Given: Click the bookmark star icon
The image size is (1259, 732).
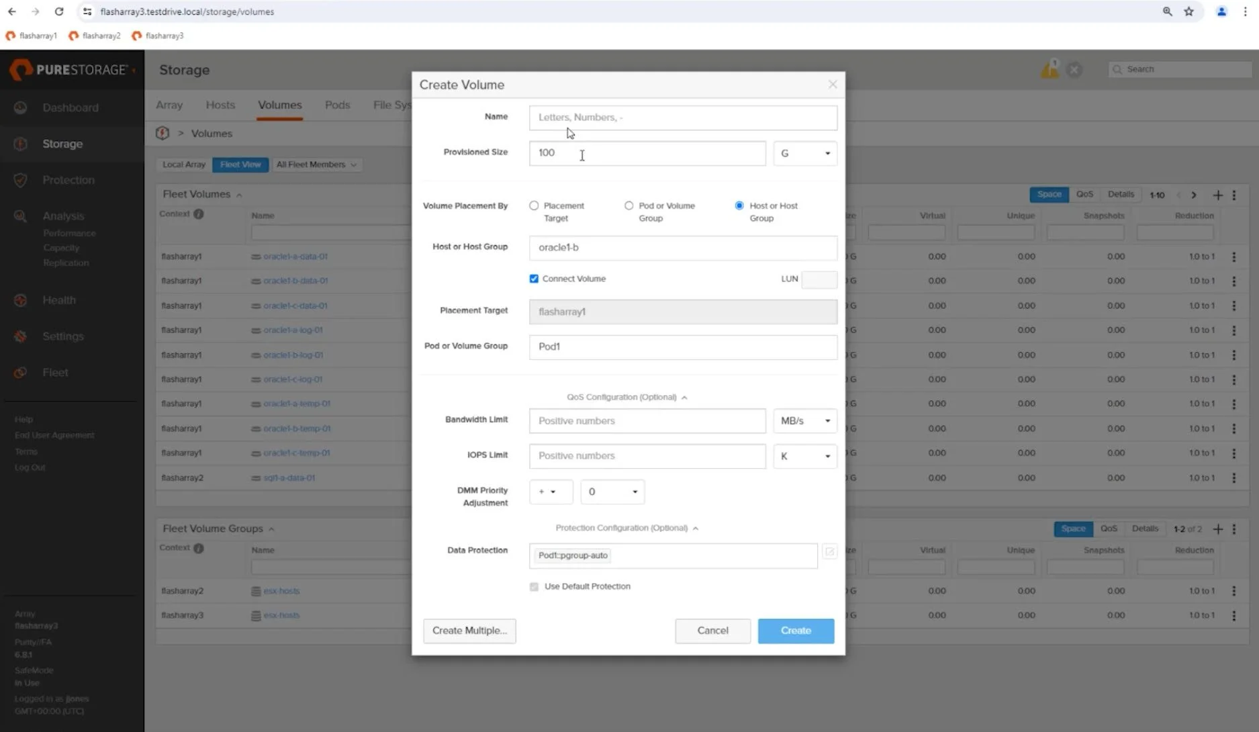Looking at the screenshot, I should click(x=1189, y=11).
